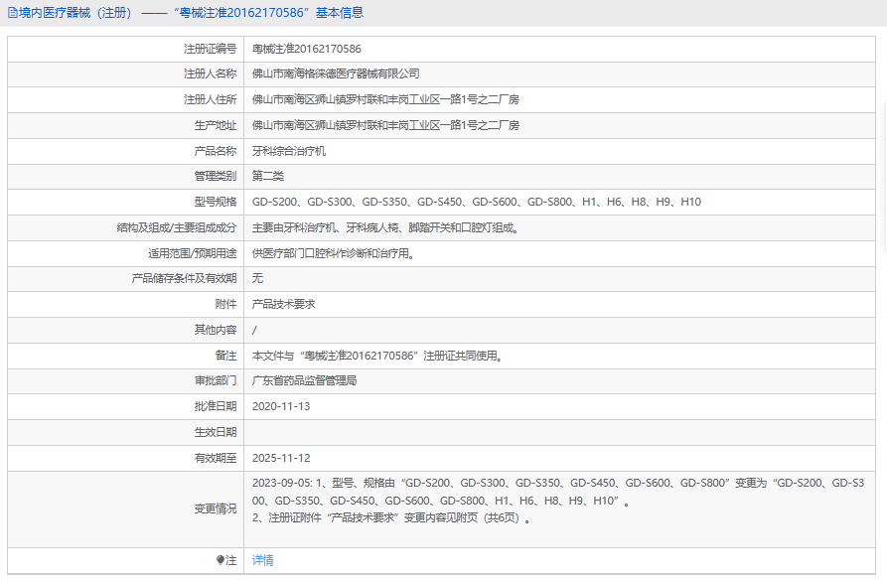
Task: Click the 适用范围/预期用途 label
Action: coord(193,253)
